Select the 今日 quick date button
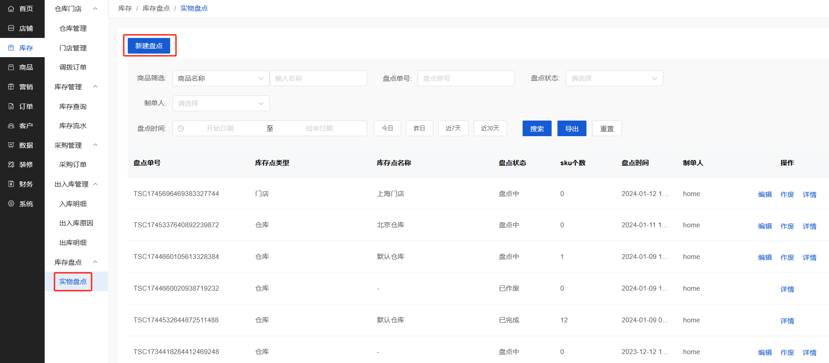Screen dimensions: 829x363 (387, 128)
